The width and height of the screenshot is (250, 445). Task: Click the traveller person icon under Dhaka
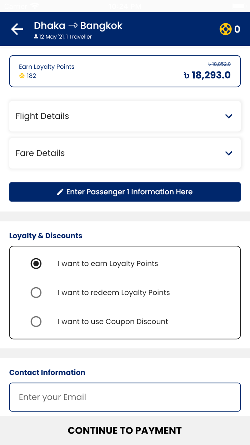click(x=36, y=36)
